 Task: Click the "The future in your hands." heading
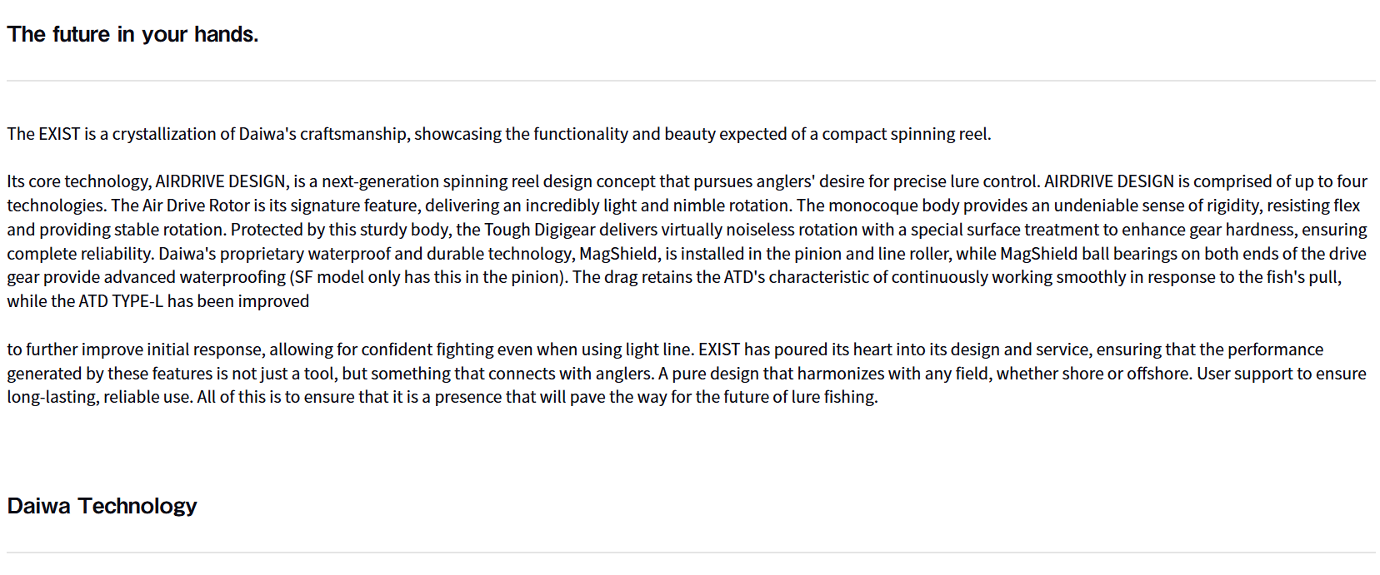click(132, 34)
